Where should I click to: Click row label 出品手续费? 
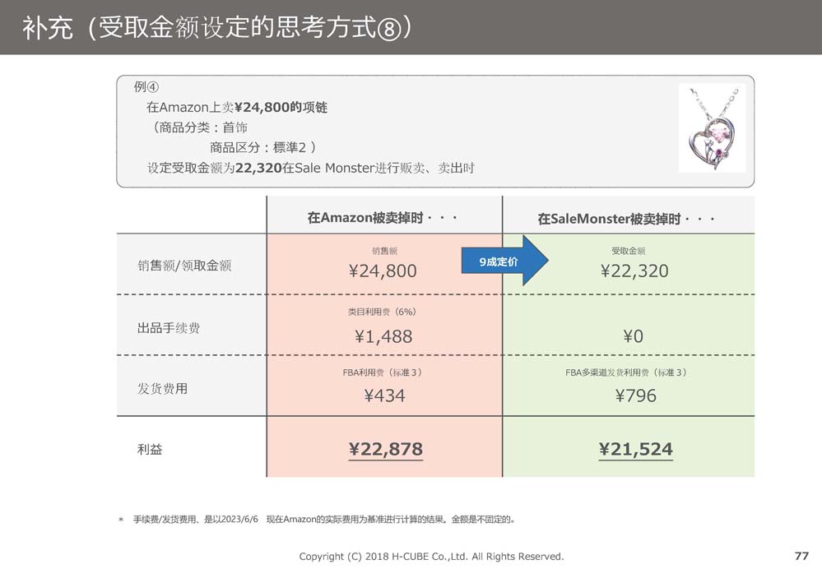(x=169, y=328)
